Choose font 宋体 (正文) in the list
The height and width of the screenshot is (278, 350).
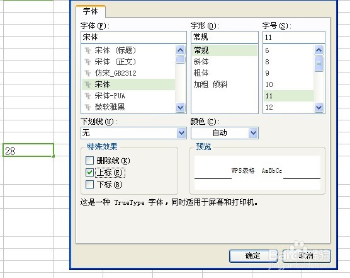click(x=128, y=62)
